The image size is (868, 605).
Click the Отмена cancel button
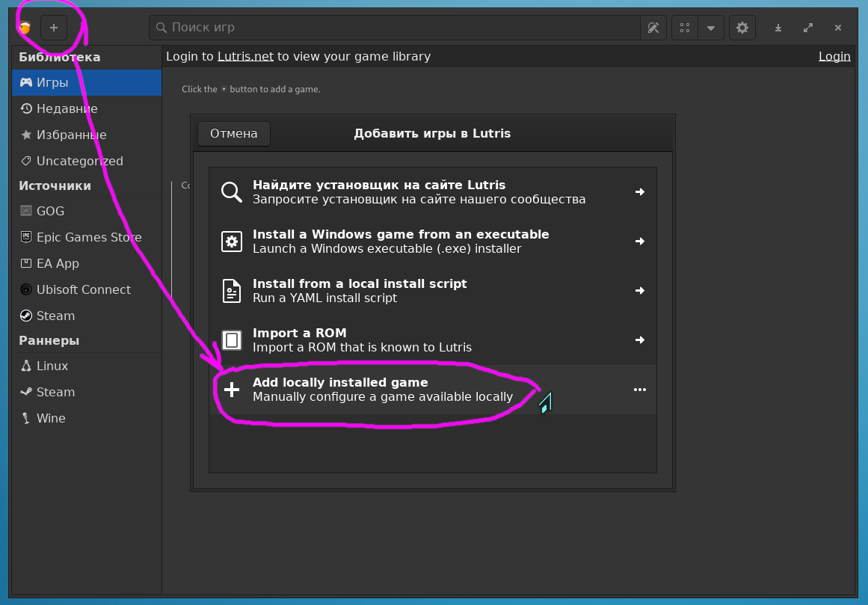[233, 133]
